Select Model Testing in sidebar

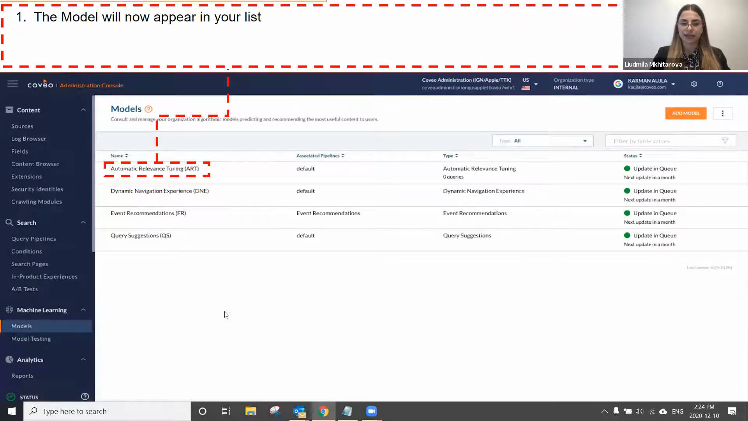click(x=31, y=339)
